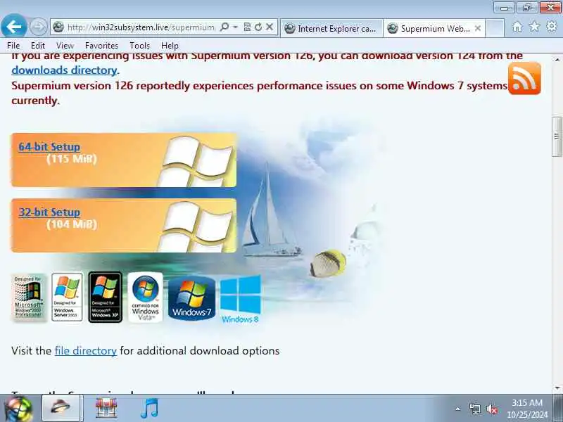Go back with the browser Back arrow
563x422 pixels.
[13, 26]
